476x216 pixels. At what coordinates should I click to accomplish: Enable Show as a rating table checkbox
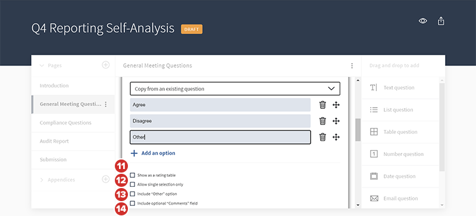[132, 176]
